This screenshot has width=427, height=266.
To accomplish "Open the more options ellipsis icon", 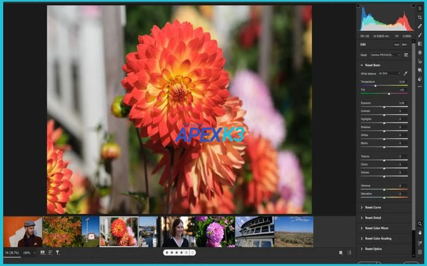I will pyautogui.click(x=420, y=87).
